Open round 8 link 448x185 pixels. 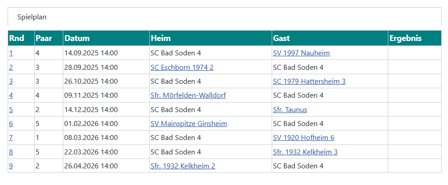[11, 152]
